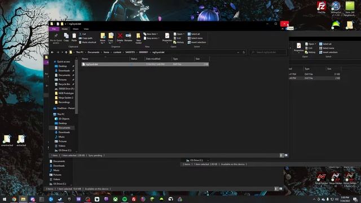
Task: Switch to the Share ribbon tab
Action: click(76, 29)
